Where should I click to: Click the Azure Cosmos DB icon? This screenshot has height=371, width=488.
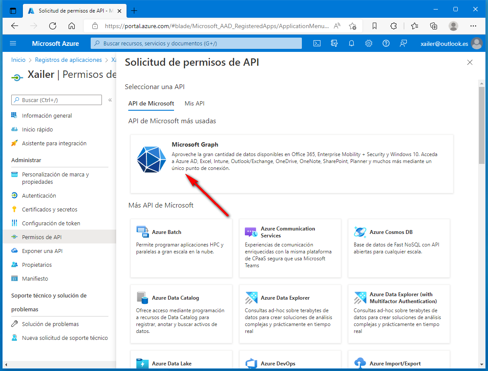360,232
